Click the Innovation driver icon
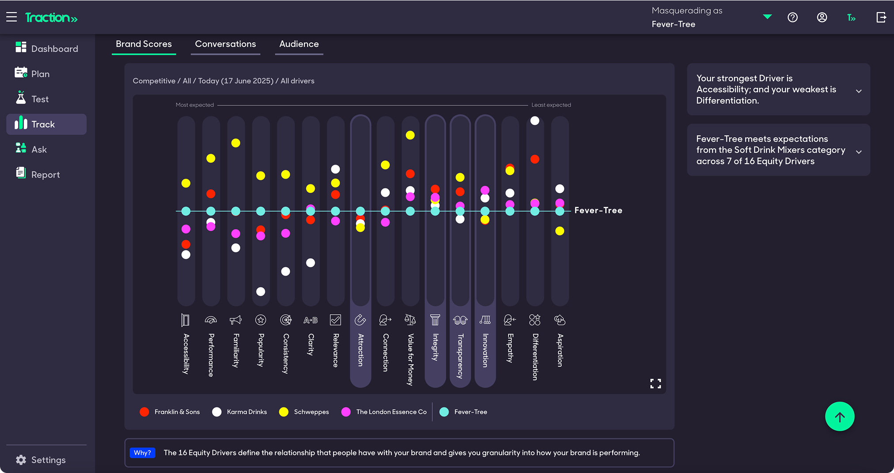 coord(485,320)
